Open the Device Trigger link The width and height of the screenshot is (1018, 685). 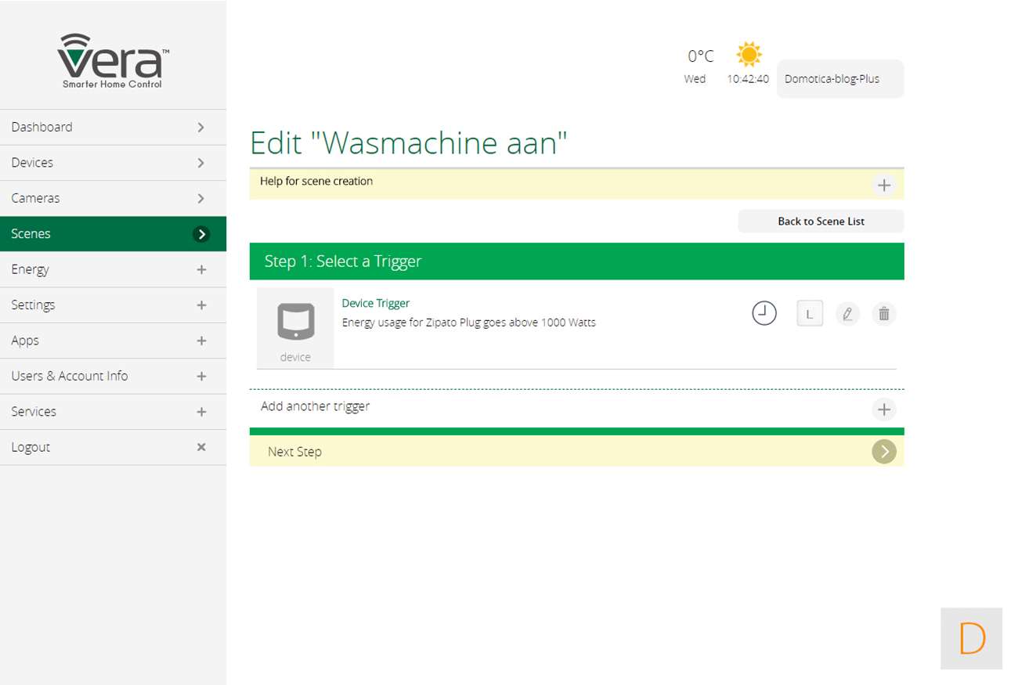(376, 303)
